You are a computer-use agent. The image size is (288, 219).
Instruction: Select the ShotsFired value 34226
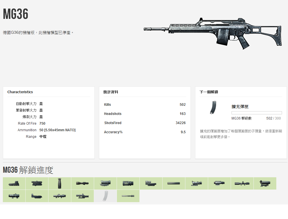point(180,123)
